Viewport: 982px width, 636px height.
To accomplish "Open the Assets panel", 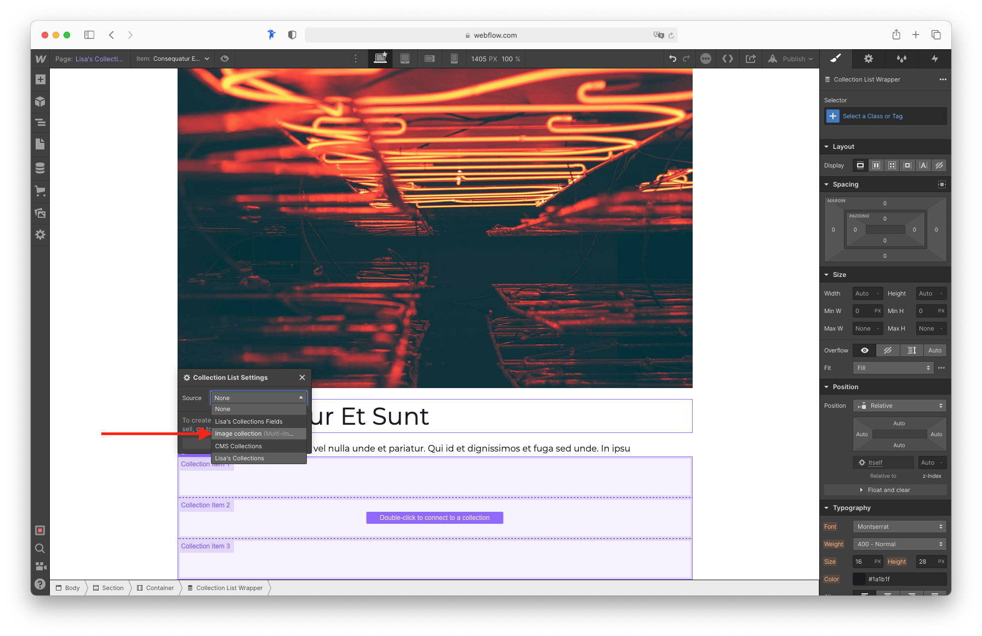I will tap(40, 213).
